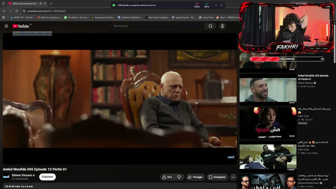Open the Alerts - OWN3D Pro bookmark
Screen dimensions: 336x189
[228, 18]
